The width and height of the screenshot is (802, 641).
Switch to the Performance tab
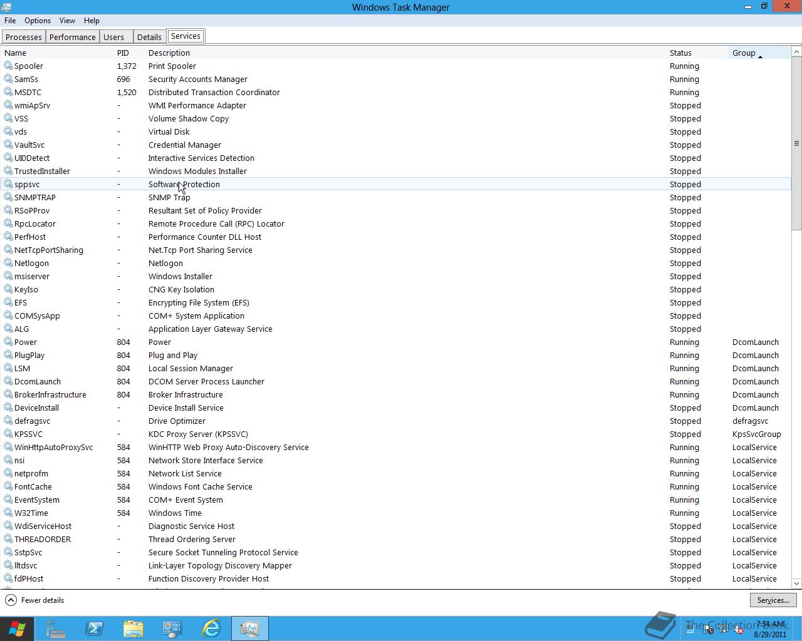click(73, 37)
